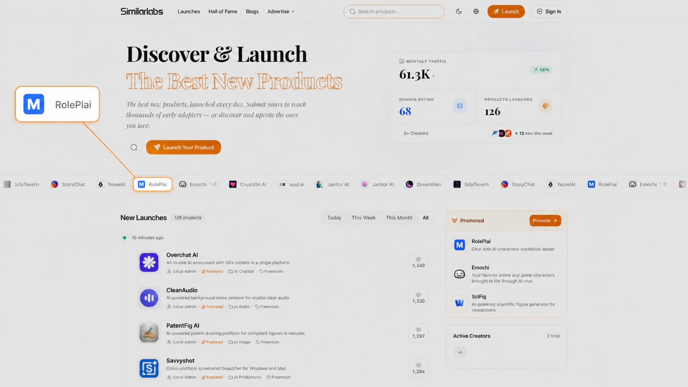Click the Launch Your Product button
The width and height of the screenshot is (688, 387).
point(183,147)
